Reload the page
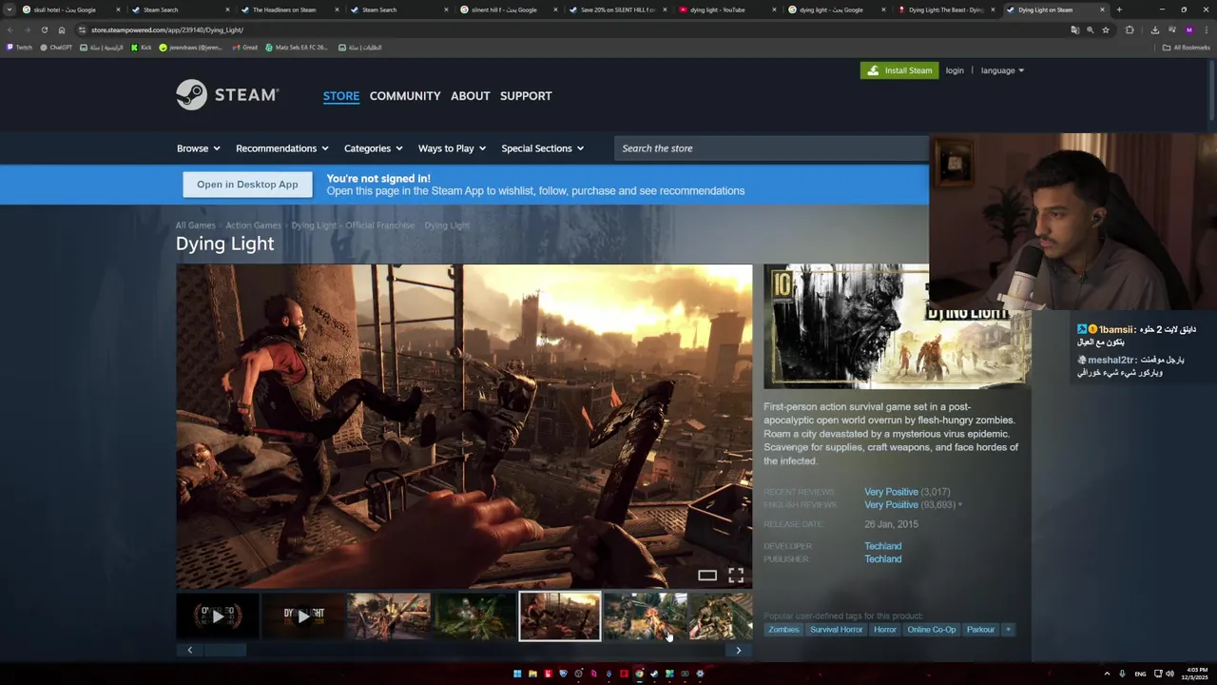Image resolution: width=1217 pixels, height=685 pixels. pos(44,29)
